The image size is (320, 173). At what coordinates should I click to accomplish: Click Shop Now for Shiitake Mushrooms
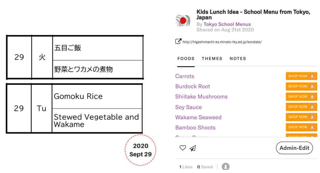[x=301, y=96]
